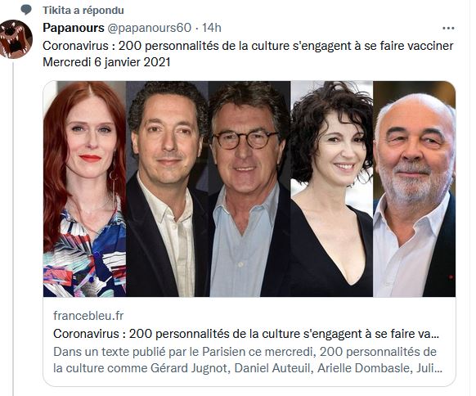Screen dimensions: 476x396
Task: Open the 'Tikita a répondu' context link
Action: pos(83,11)
